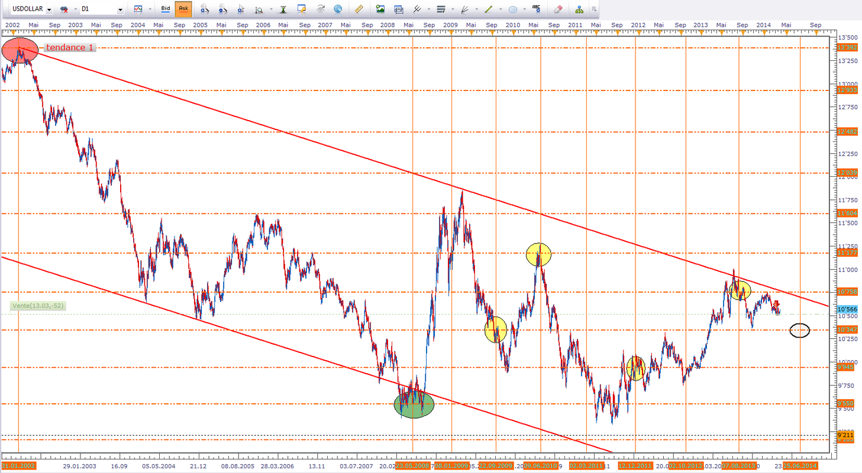
Task: Click the 08.01.2009 date marker
Action: tap(451, 466)
